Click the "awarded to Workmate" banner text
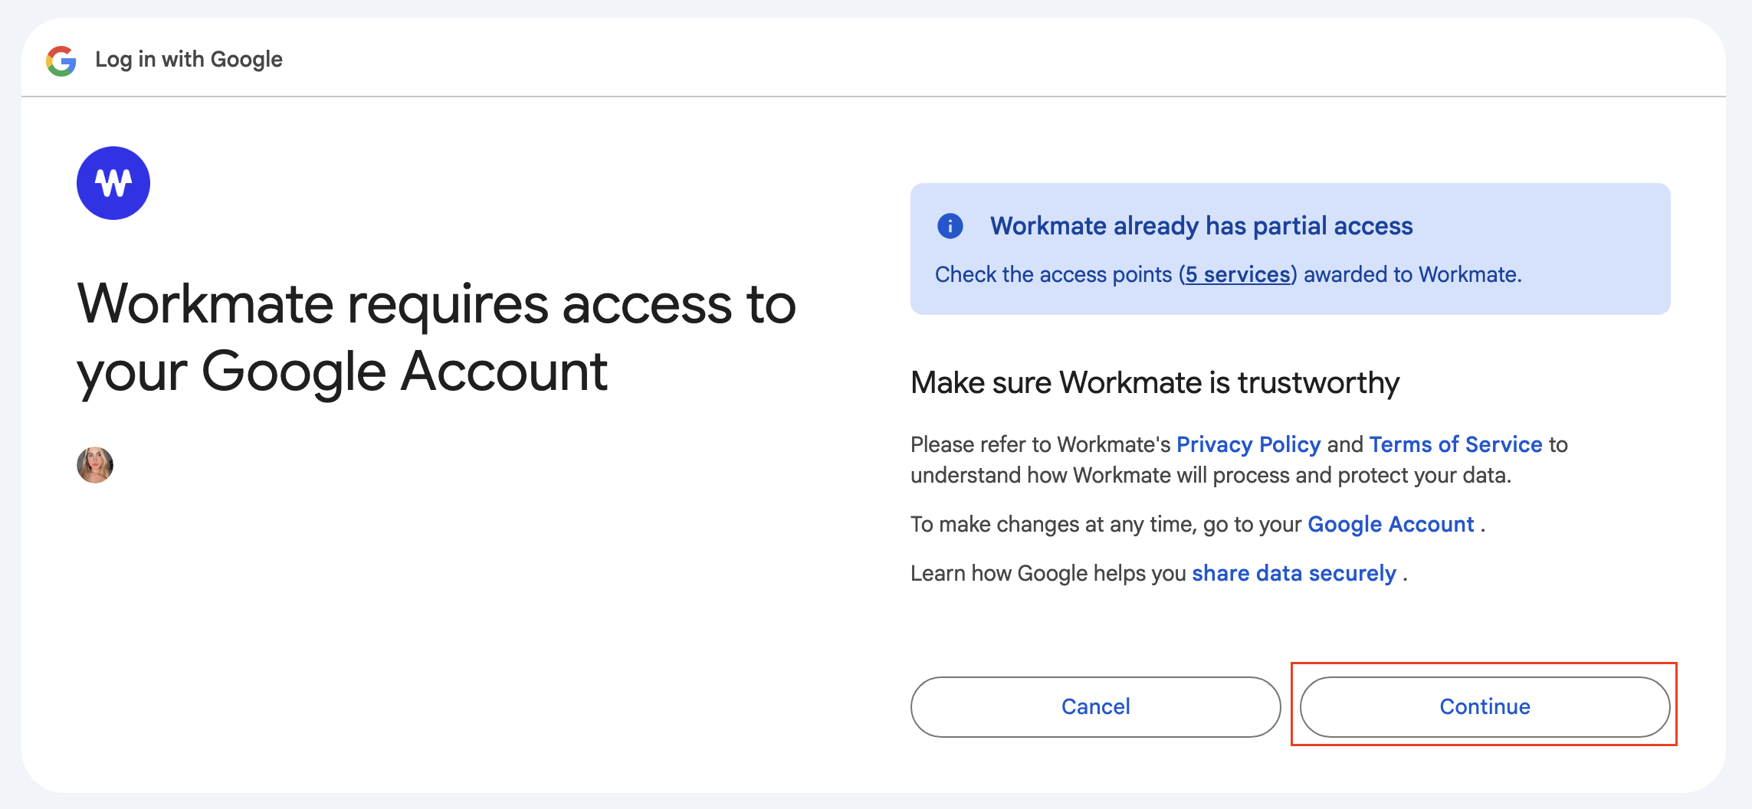Screen dimensions: 1752x809 pyautogui.click(x=1412, y=274)
